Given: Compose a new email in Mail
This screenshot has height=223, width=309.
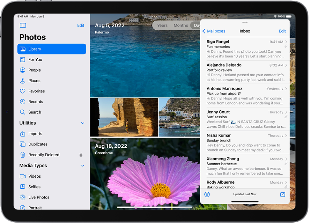Looking at the screenshot, I should [x=283, y=194].
